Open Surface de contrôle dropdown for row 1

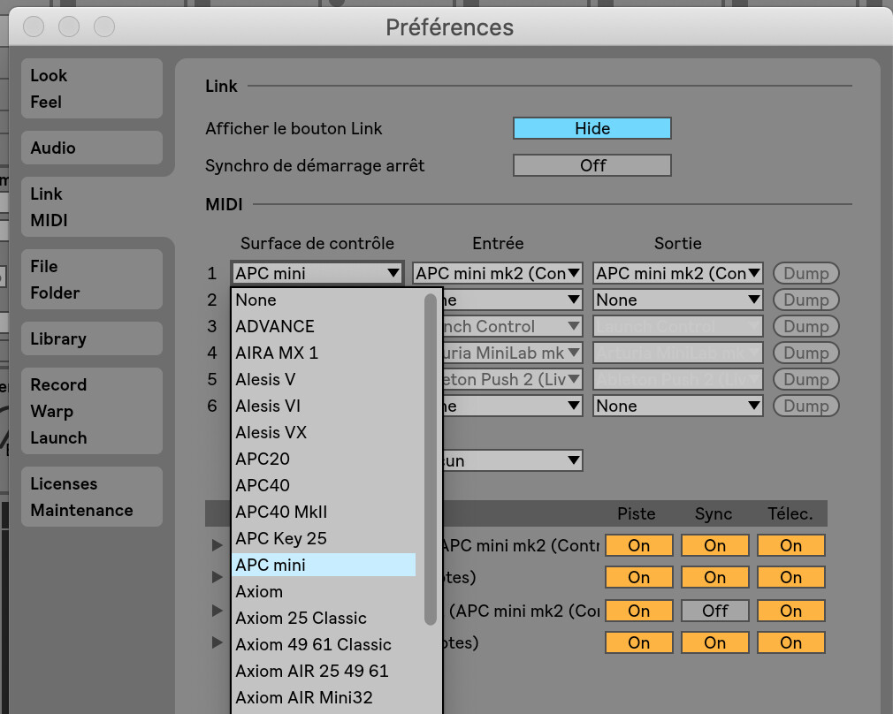click(x=317, y=273)
